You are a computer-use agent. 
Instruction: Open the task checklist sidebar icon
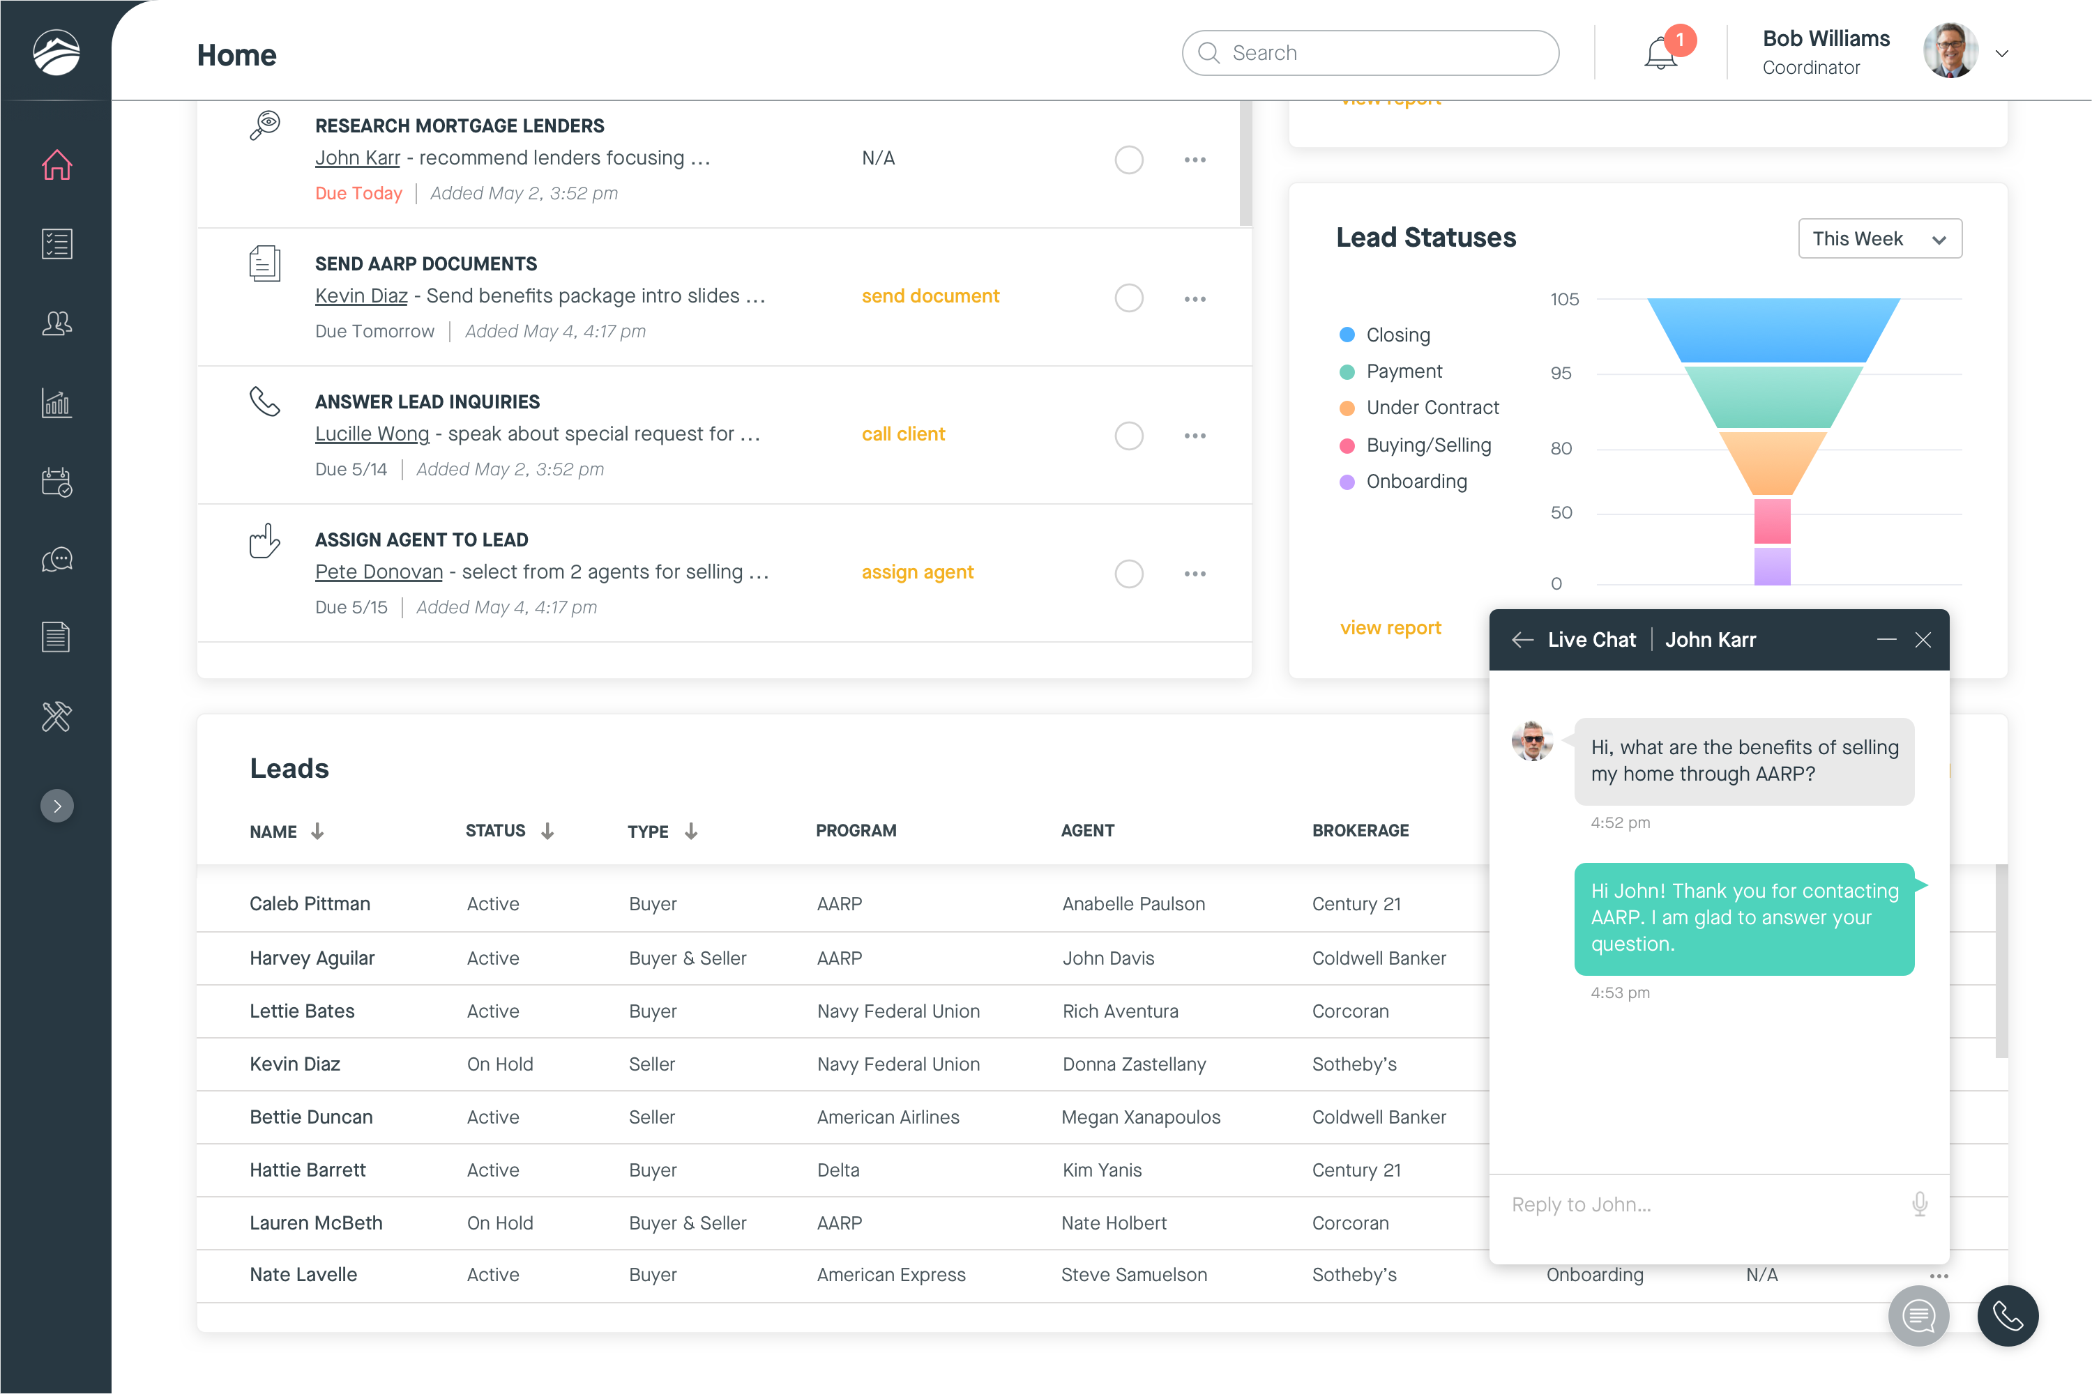point(56,243)
